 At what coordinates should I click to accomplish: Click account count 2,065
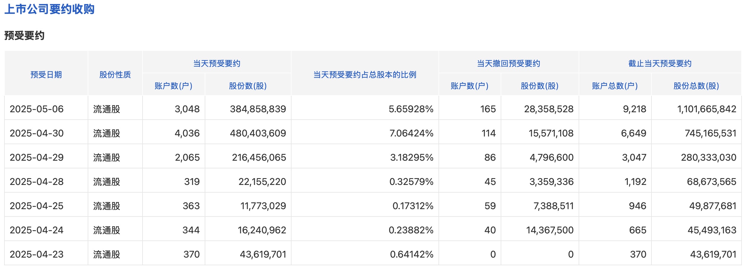click(x=187, y=157)
